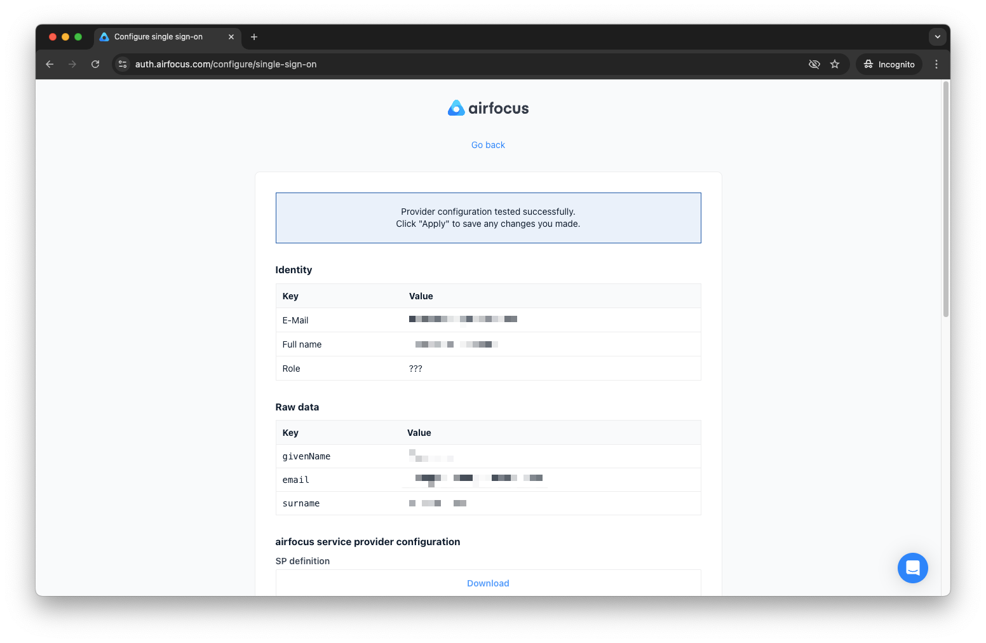Switch to the Configure single sign-on tab

(x=159, y=37)
